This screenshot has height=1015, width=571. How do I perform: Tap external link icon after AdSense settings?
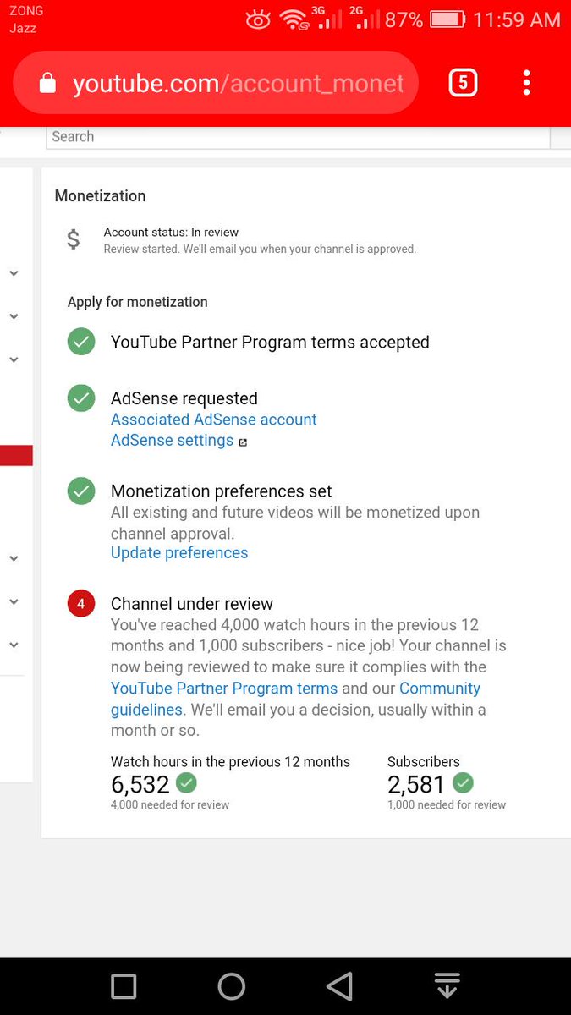pyautogui.click(x=243, y=442)
